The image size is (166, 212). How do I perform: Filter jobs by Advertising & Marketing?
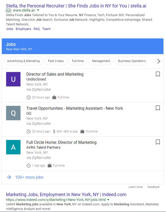pos(24,61)
